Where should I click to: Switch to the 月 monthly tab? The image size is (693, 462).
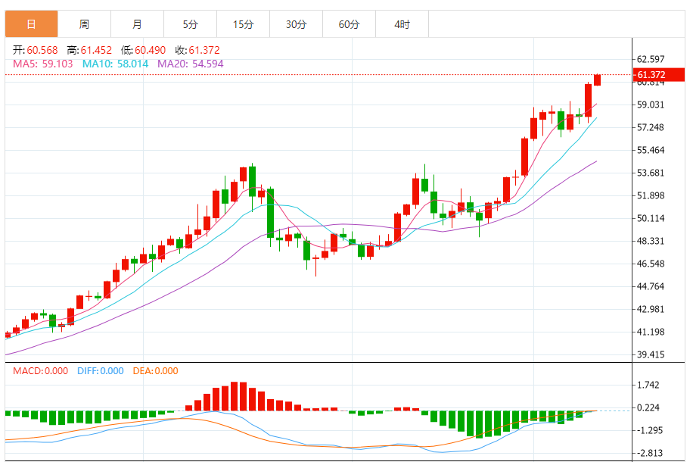tap(137, 24)
